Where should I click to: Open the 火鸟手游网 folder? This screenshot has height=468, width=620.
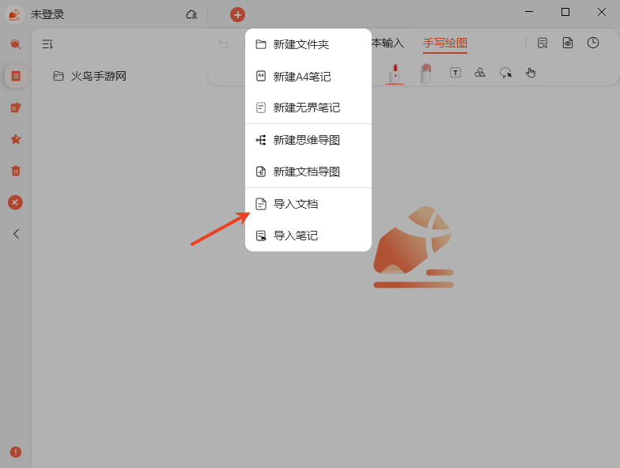coord(90,76)
